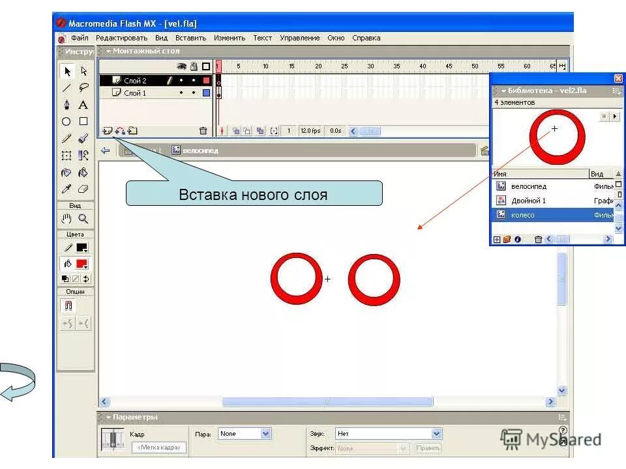This screenshot has width=626, height=469.
Task: Toggle visibility dot for Слой 1
Action: pos(182,93)
